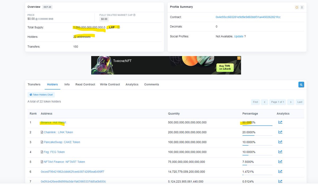The image size is (318, 185).
Task: Open the Write Contract tab
Action: pyautogui.click(x=110, y=84)
